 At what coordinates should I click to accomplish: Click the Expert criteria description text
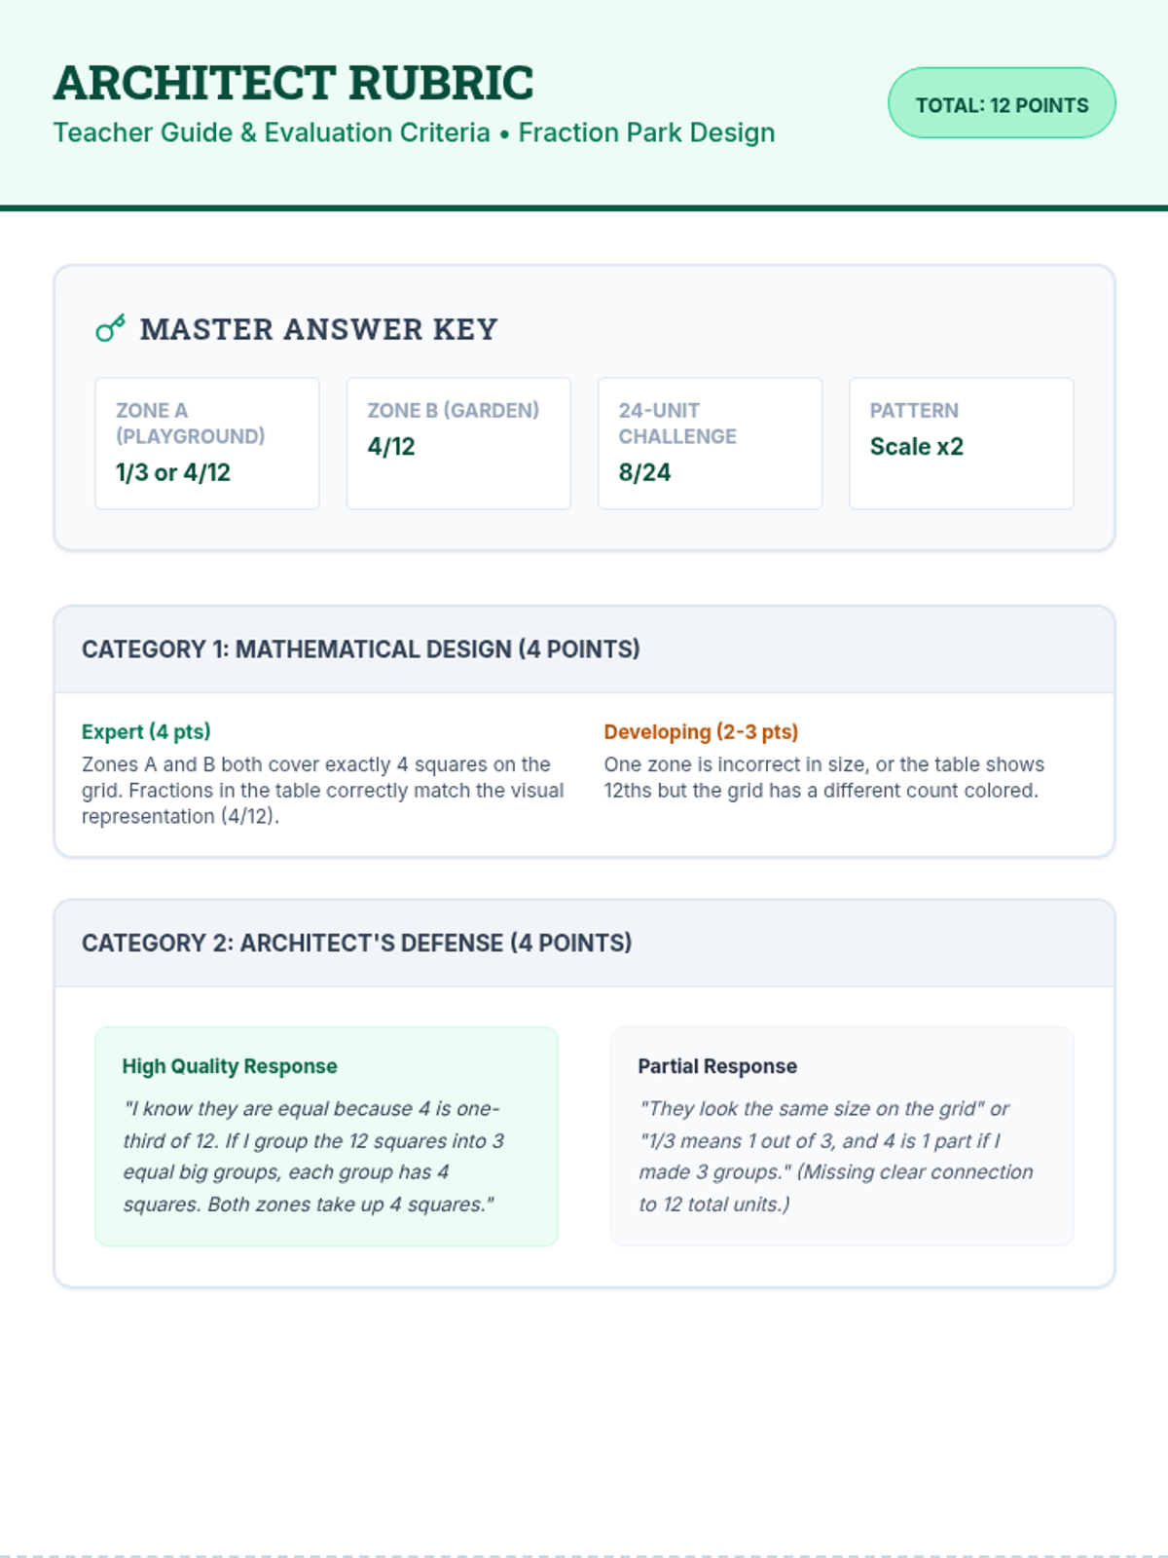click(x=322, y=790)
